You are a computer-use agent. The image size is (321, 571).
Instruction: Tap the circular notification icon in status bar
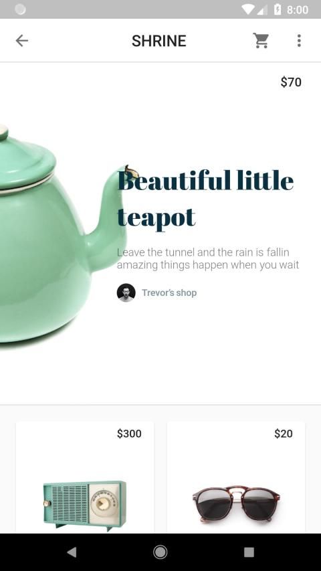pos(20,9)
